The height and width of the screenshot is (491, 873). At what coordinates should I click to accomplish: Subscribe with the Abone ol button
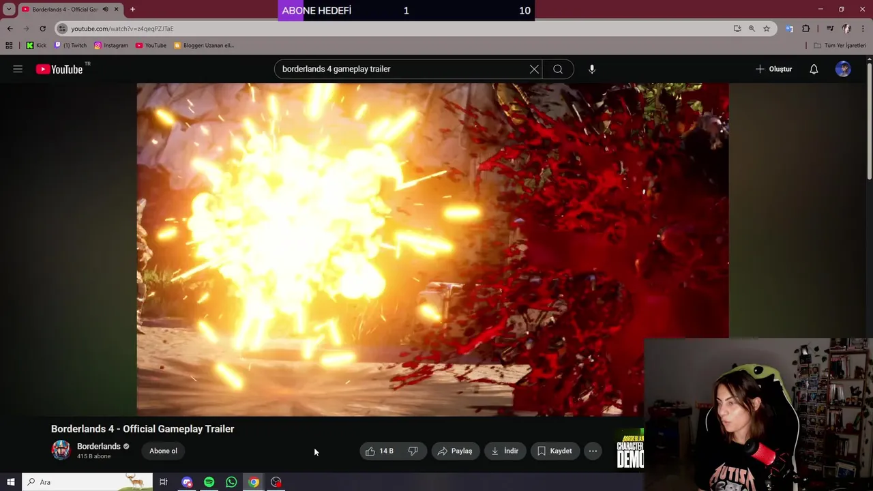pos(163,451)
